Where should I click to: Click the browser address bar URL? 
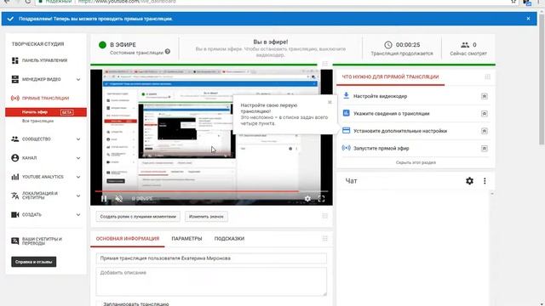[x=127, y=2]
